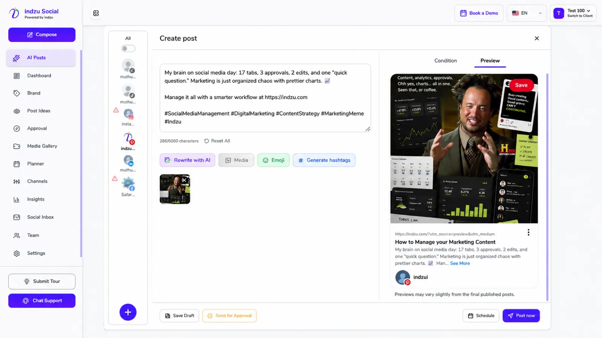Open the AI Posts section
The width and height of the screenshot is (602, 338).
(41, 58)
